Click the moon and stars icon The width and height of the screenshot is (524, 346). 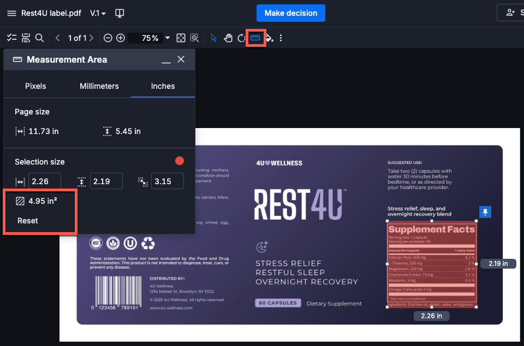[262, 247]
